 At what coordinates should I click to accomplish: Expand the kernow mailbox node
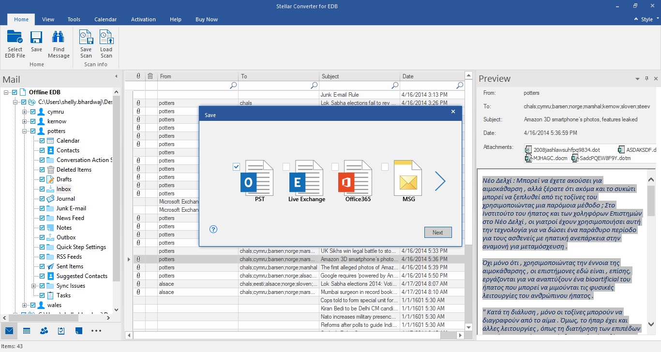[x=25, y=121]
